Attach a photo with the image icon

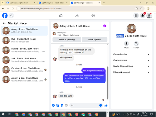58,105
